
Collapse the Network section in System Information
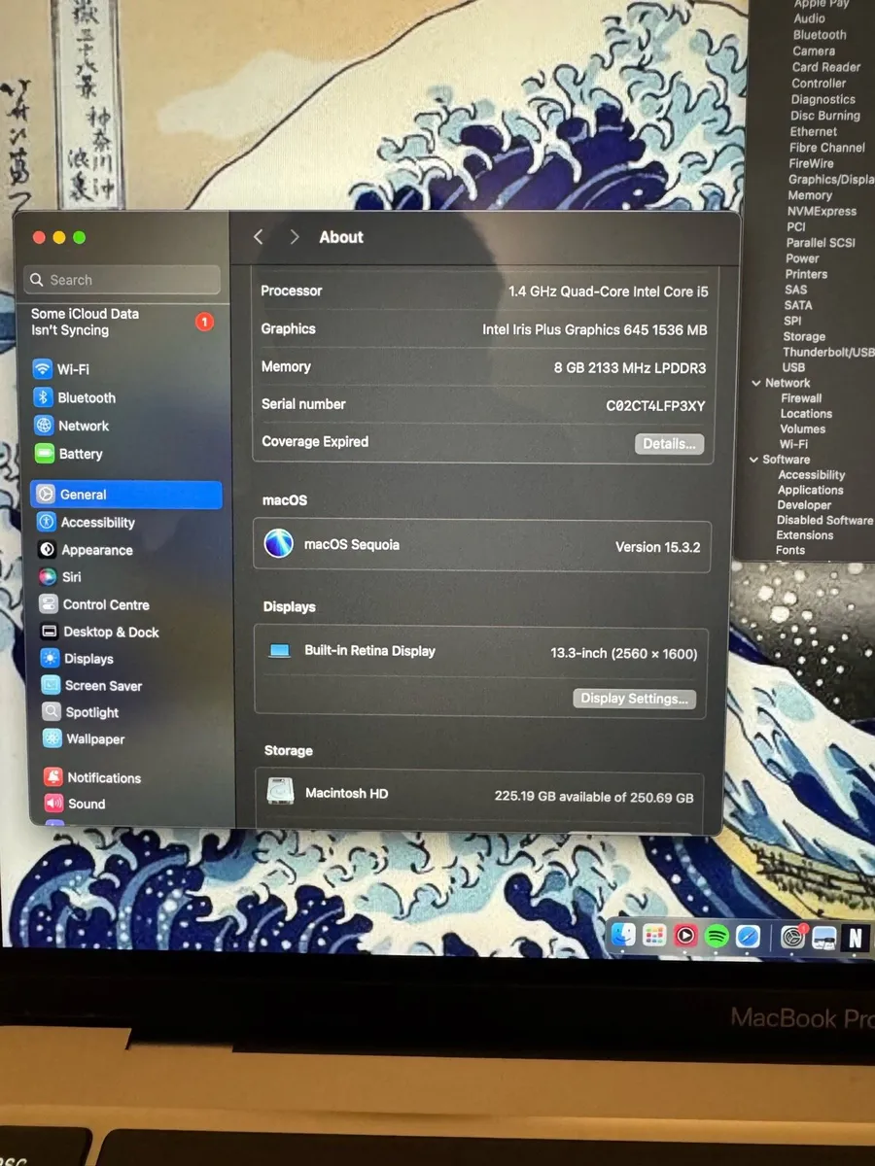click(x=756, y=383)
